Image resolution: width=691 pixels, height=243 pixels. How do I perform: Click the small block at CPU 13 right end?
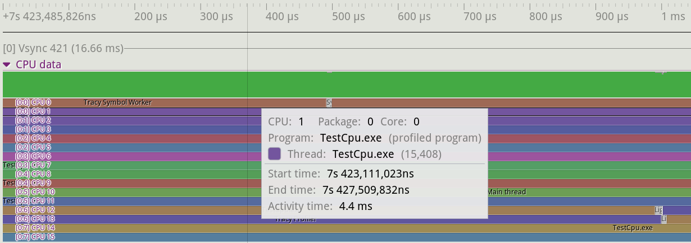click(663, 219)
